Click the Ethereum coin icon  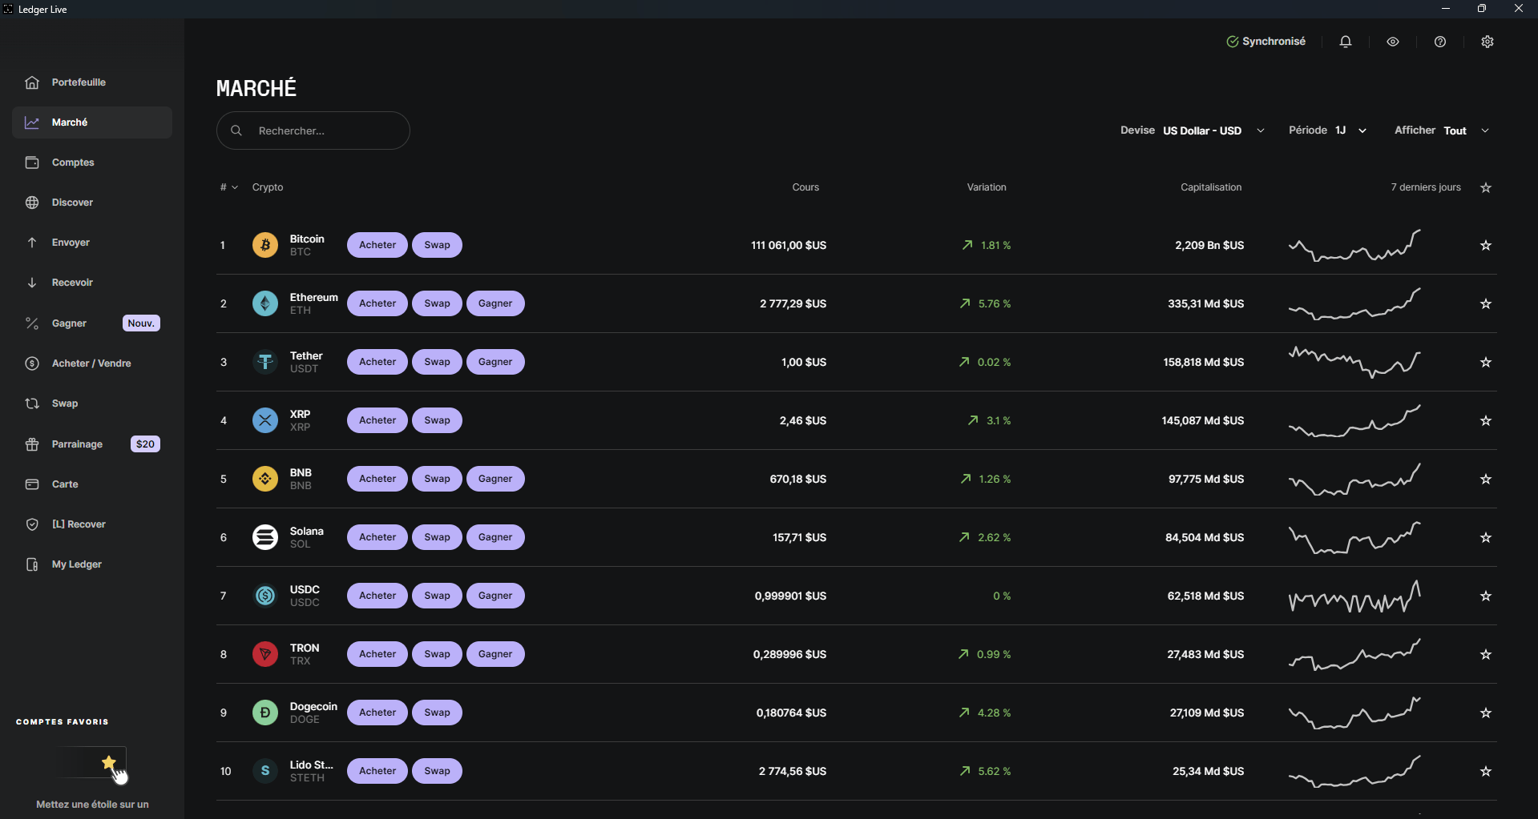pyautogui.click(x=265, y=303)
